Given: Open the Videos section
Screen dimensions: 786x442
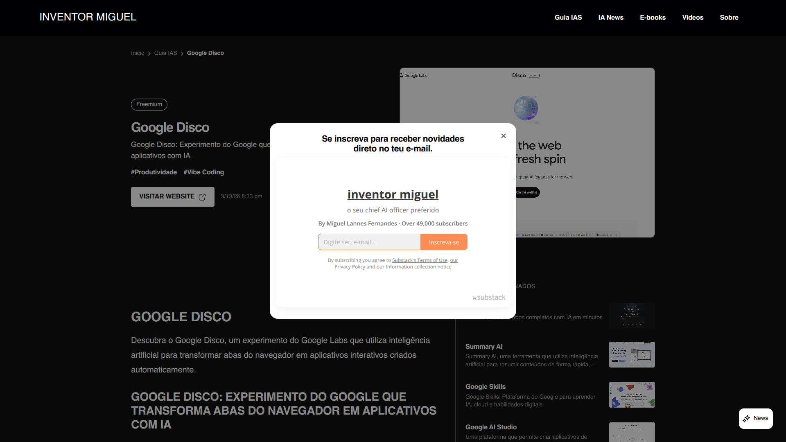Looking at the screenshot, I should [x=693, y=17].
